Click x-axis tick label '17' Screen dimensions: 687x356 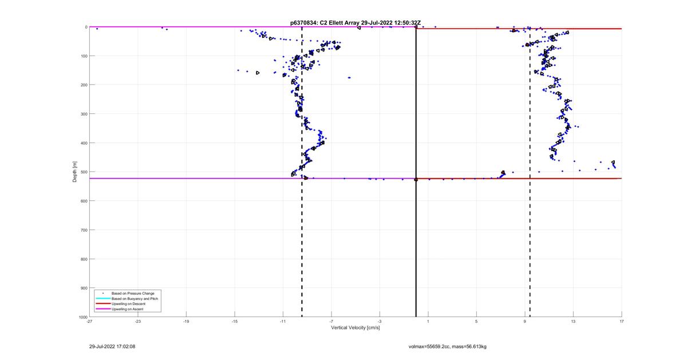point(621,322)
